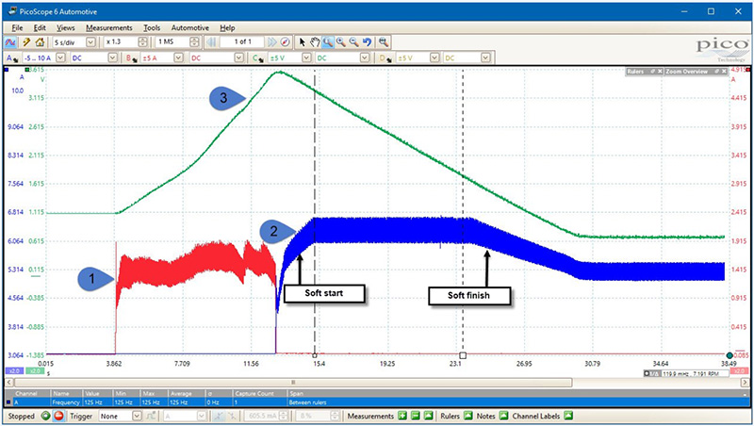Open Channel C DC coupling dropdown
Image resolution: width=754 pixels, height=426 pixels.
(x=343, y=57)
